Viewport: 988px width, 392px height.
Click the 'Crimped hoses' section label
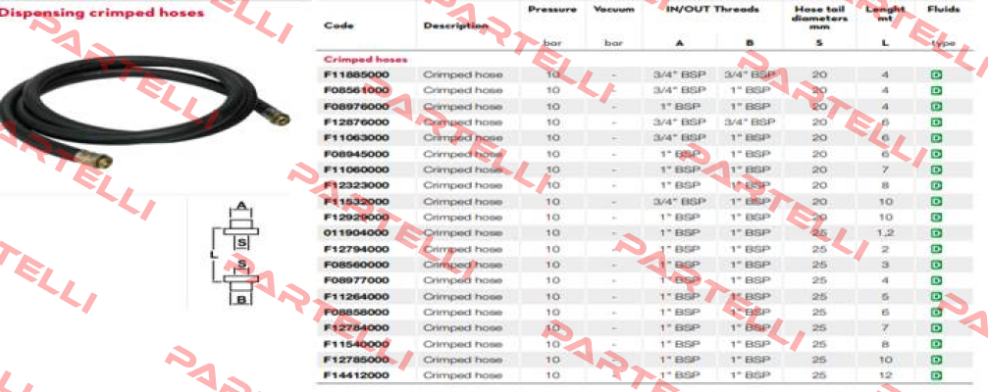pos(365,59)
